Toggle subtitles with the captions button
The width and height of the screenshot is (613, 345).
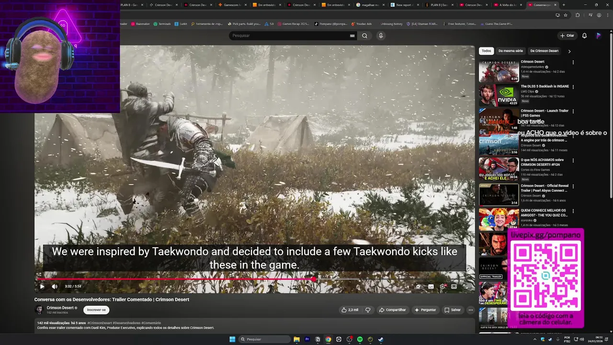pyautogui.click(x=431, y=287)
